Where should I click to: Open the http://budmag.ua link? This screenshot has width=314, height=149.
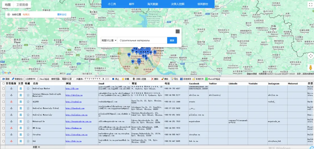coord(74,128)
